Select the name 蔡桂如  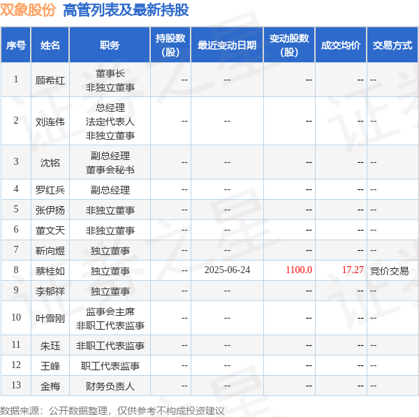(x=50, y=271)
